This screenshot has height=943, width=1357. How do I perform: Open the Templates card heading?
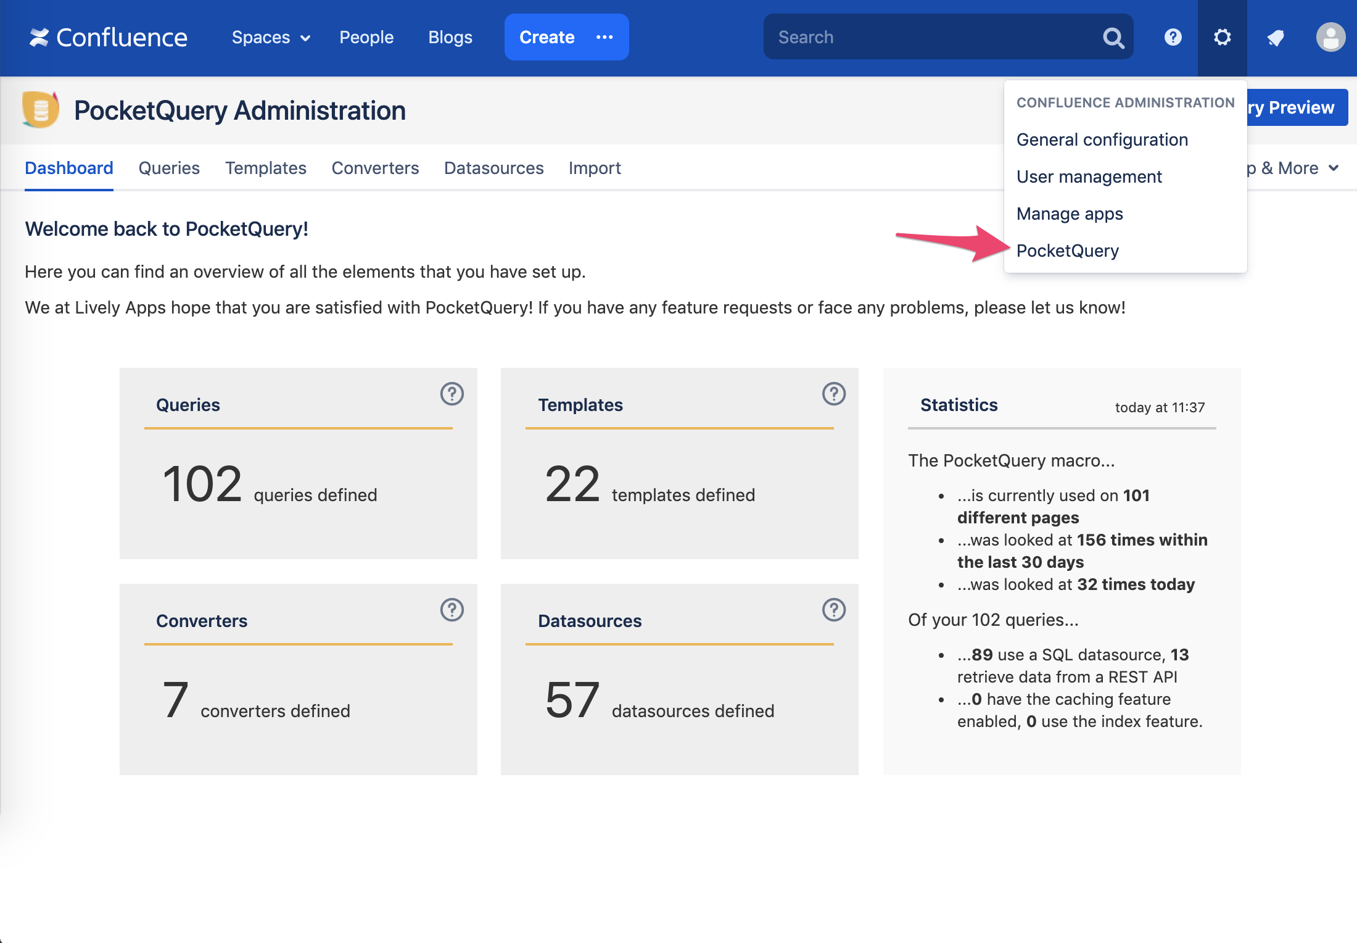(x=580, y=405)
